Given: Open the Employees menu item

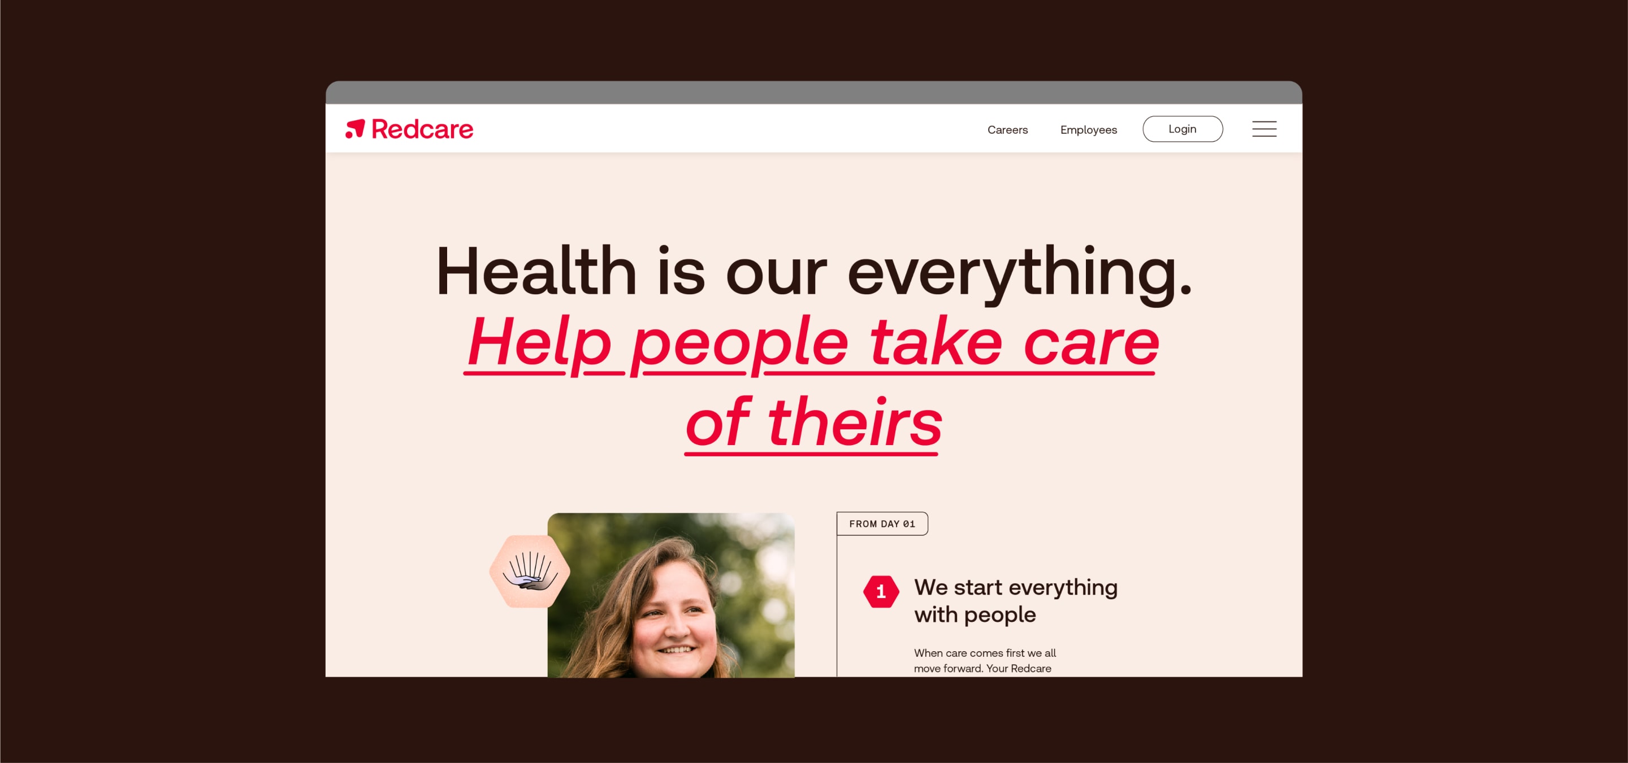Looking at the screenshot, I should (x=1088, y=129).
